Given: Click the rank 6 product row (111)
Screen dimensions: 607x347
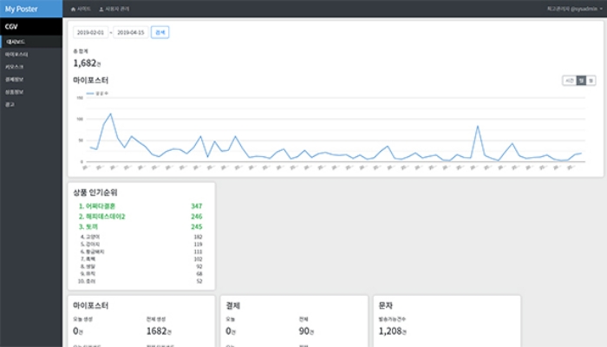Looking at the screenshot, I should 140,252.
